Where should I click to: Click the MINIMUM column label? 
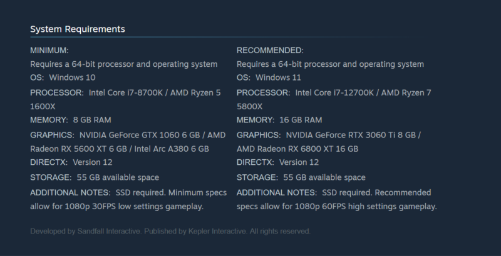[49, 50]
